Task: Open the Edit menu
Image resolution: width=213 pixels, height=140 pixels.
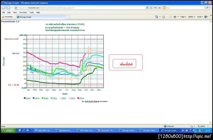Action: [9, 12]
